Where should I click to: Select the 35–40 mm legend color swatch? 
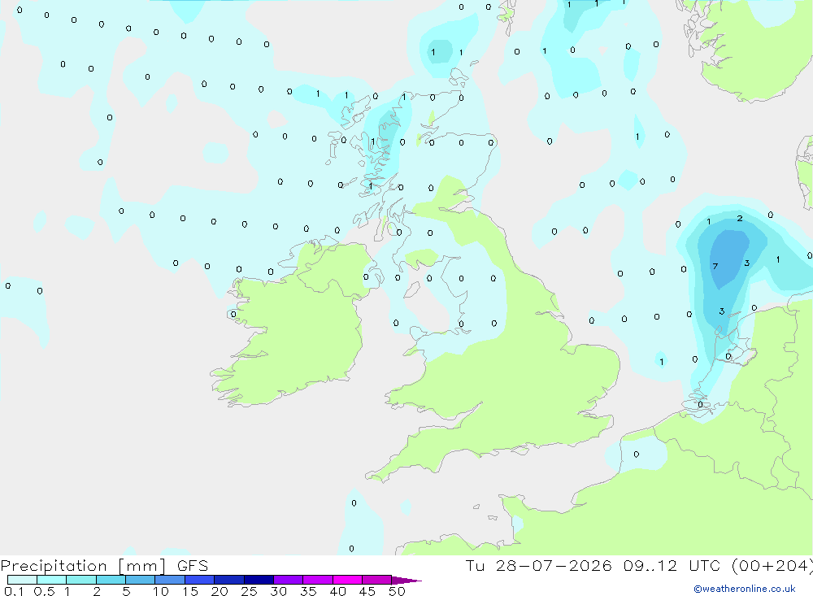point(317,580)
